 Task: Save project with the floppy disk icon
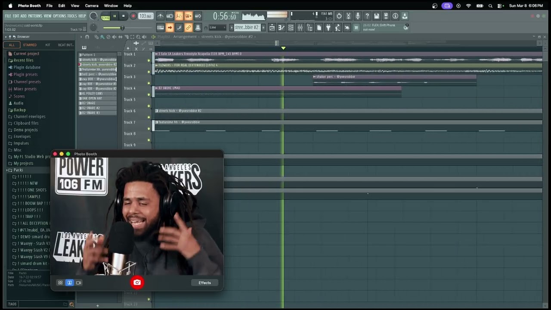377,16
